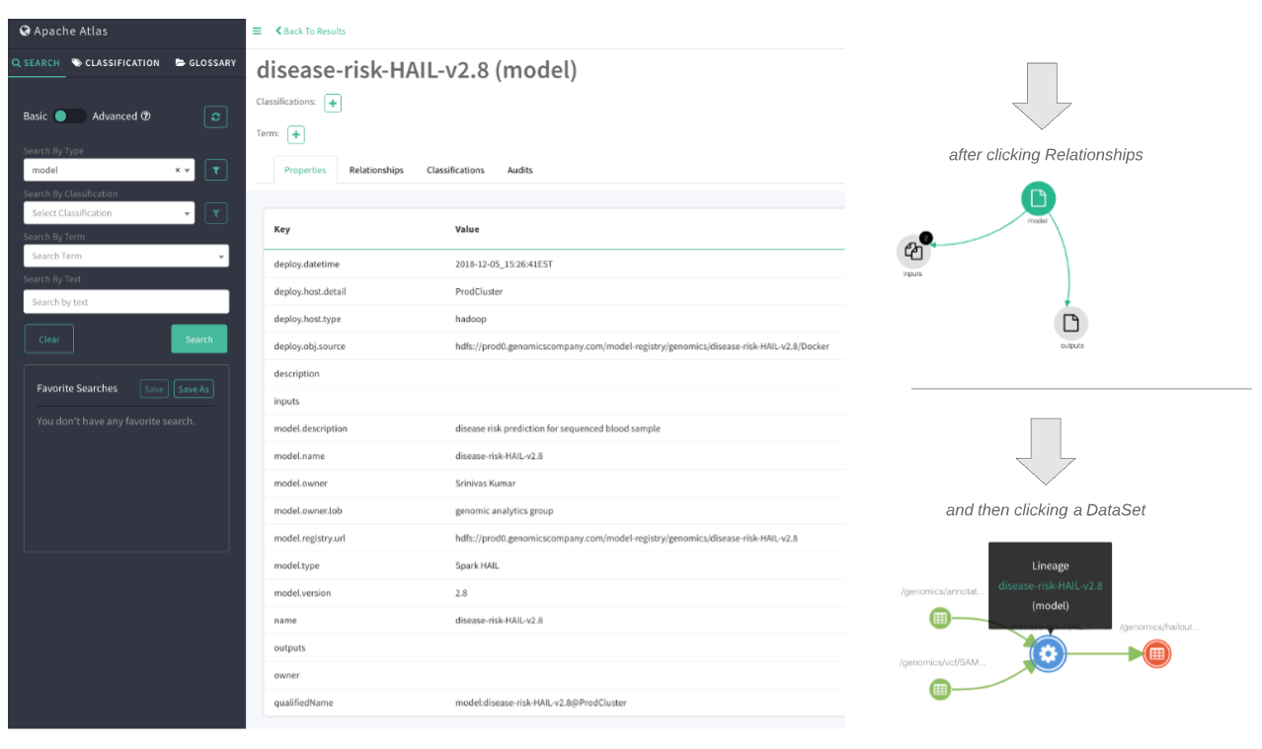Click the hamburger menu icon above Back To Results
This screenshot has height=749, width=1262.
pos(256,31)
